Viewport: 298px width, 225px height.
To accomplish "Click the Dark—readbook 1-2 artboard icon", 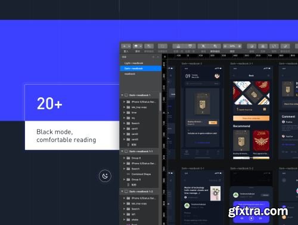I will 126,192.
